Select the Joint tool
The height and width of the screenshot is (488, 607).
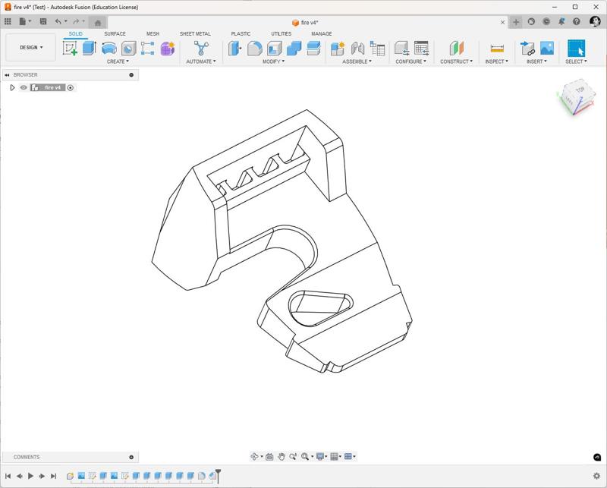(357, 49)
